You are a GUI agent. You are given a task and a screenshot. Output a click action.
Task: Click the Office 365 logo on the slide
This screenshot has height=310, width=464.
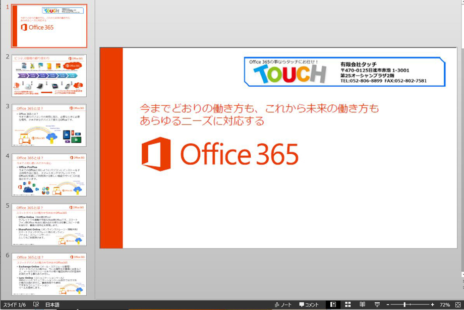point(220,154)
